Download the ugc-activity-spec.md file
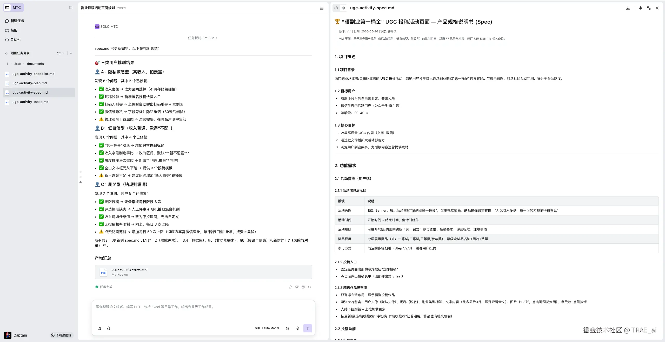665x342 pixels. (x=628, y=8)
